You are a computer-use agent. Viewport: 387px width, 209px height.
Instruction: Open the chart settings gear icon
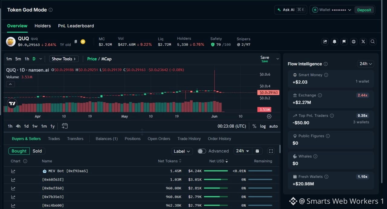coord(269,116)
